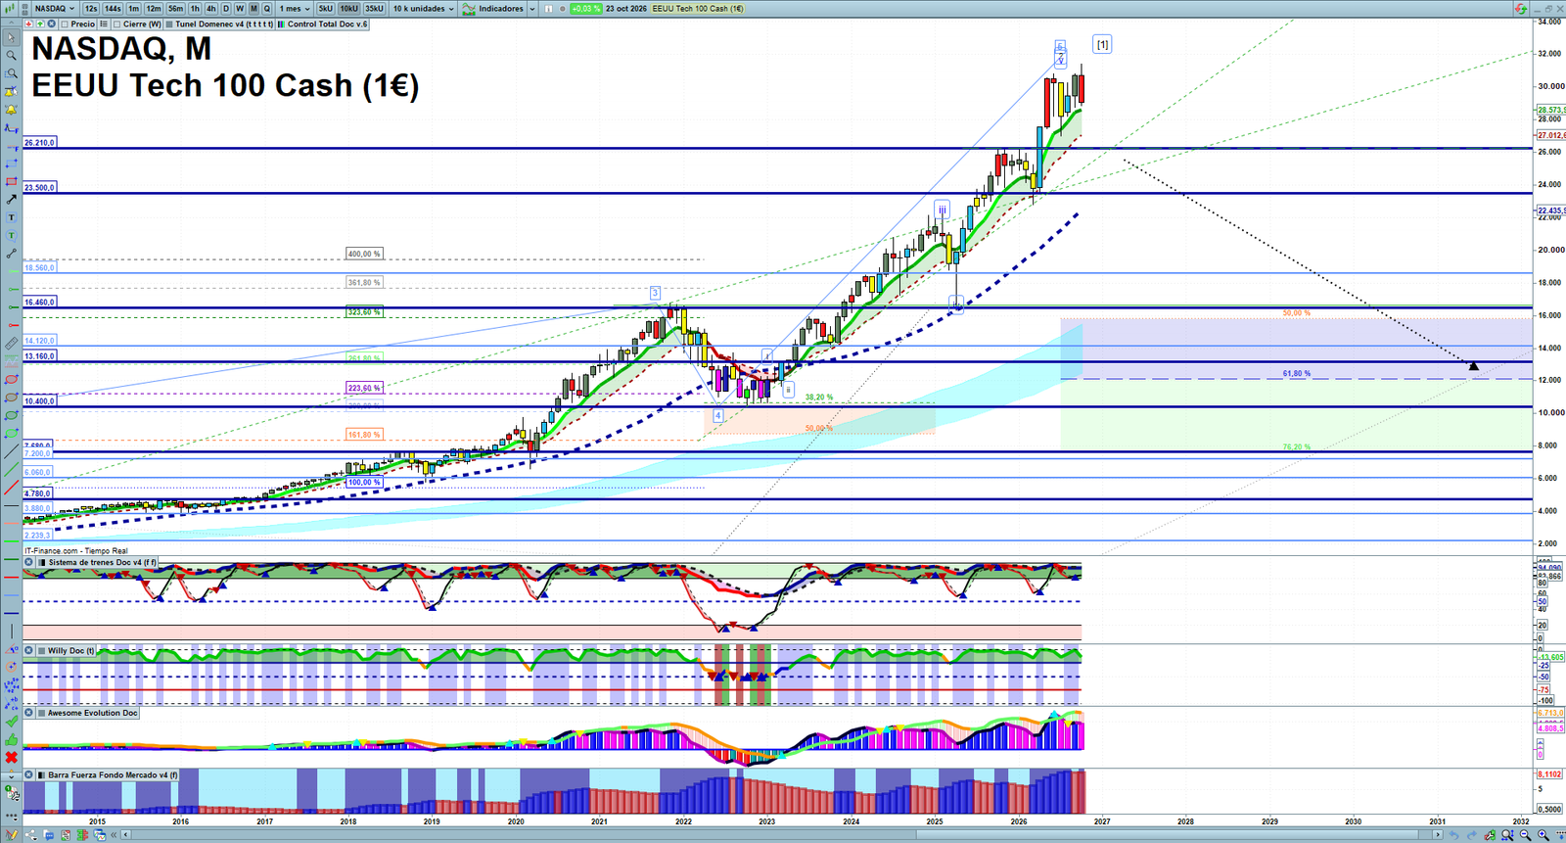The height and width of the screenshot is (843, 1566).
Task: Open the 10 k unidades dropdown
Action: (x=424, y=9)
